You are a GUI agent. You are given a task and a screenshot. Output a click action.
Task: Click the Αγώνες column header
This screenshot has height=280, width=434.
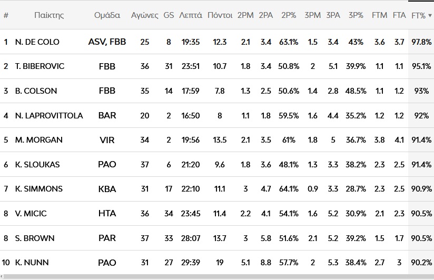(145, 15)
